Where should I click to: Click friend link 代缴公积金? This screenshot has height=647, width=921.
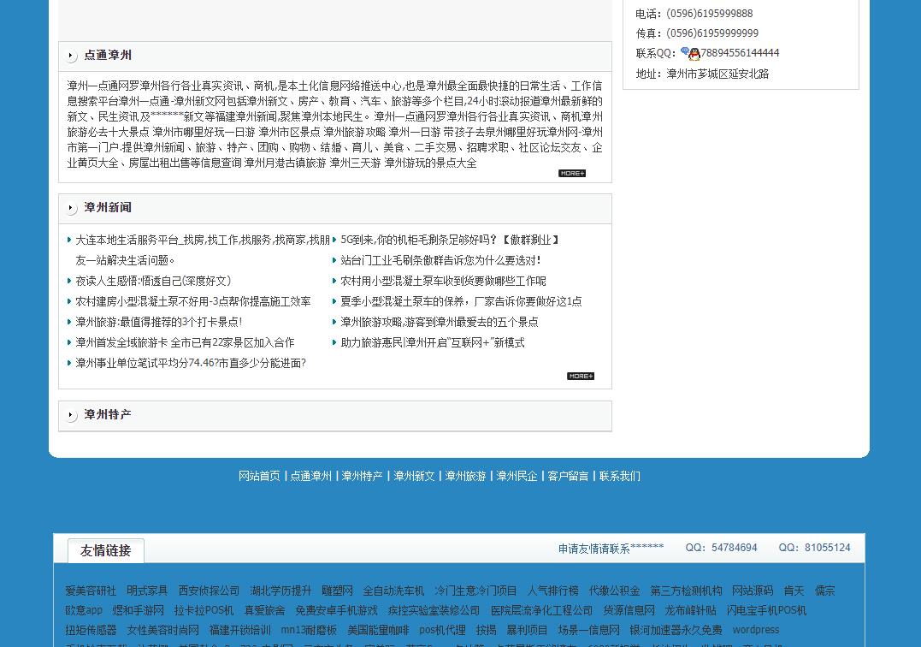point(614,591)
